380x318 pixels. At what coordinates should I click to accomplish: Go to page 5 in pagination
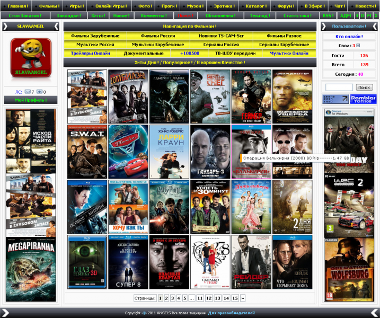coord(184,298)
